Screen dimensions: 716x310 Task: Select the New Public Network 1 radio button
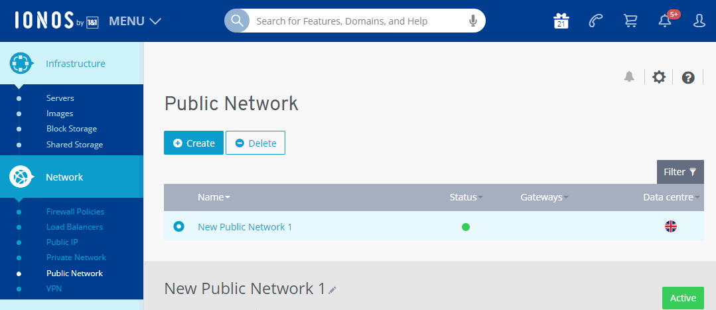179,226
